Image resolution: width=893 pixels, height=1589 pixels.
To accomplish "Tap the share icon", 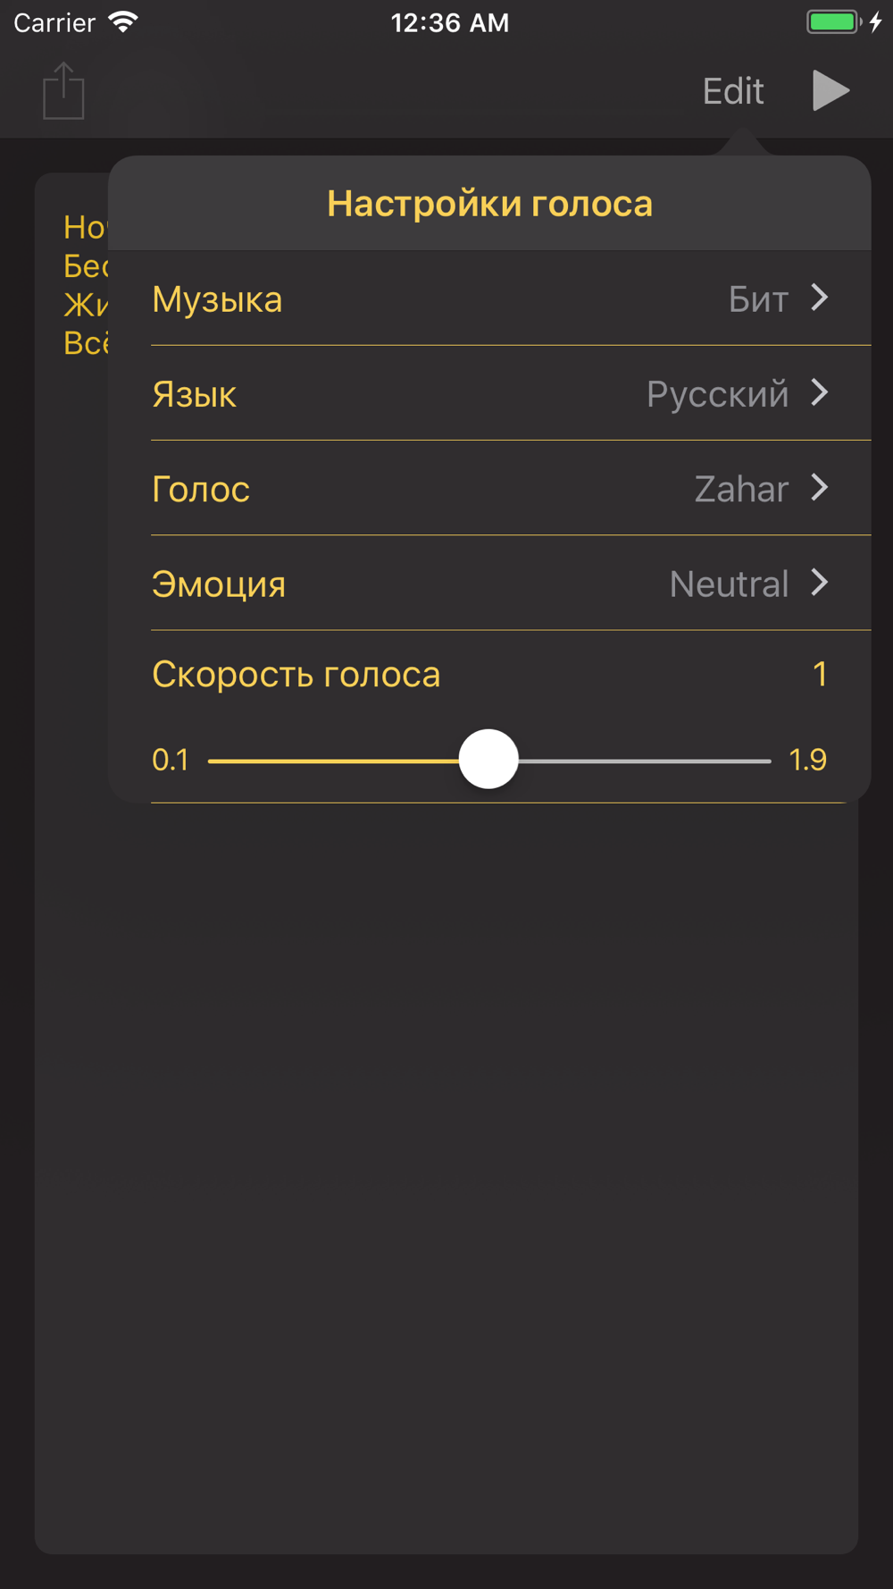I will point(63,91).
